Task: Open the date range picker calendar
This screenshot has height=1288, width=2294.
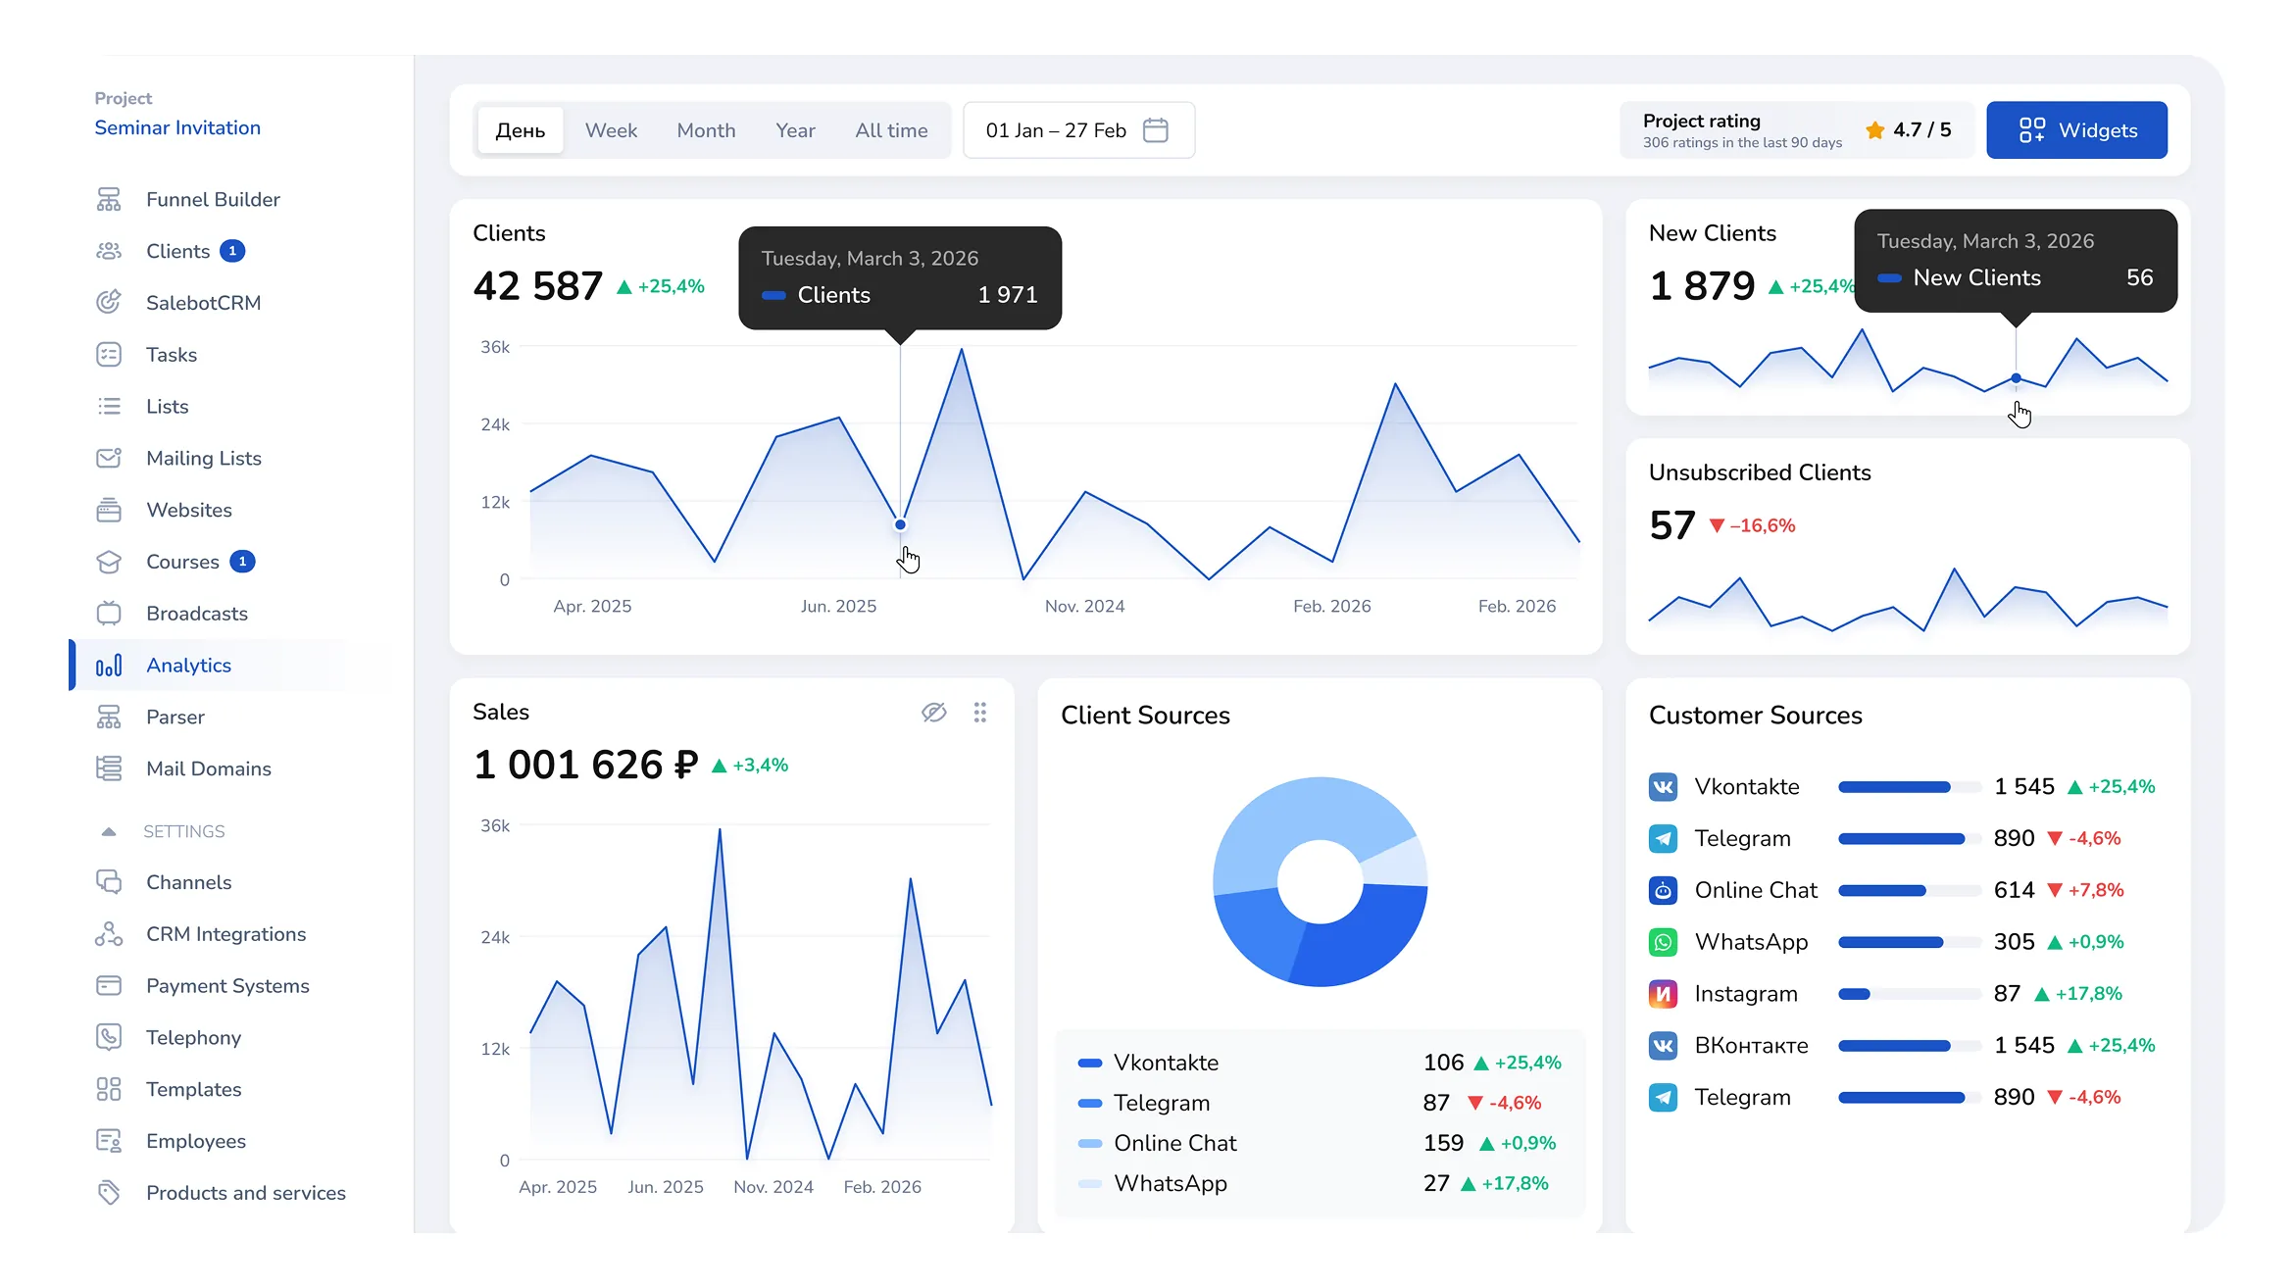Action: point(1156,130)
